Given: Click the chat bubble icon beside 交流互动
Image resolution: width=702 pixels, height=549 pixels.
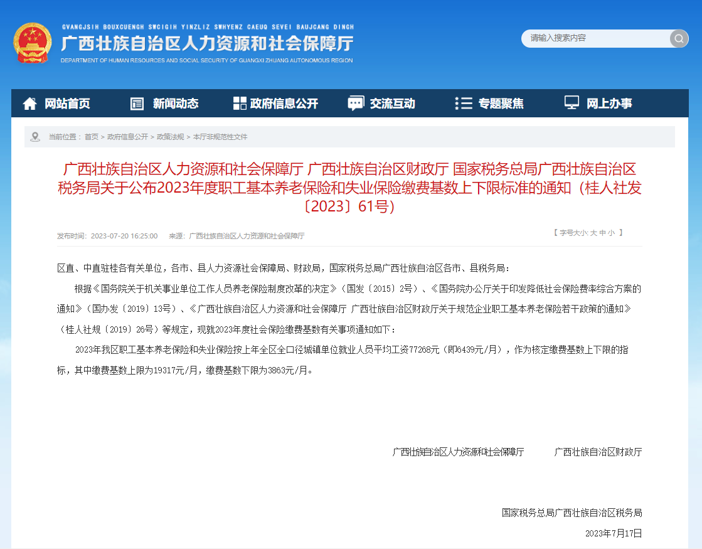Looking at the screenshot, I should coord(356,104).
